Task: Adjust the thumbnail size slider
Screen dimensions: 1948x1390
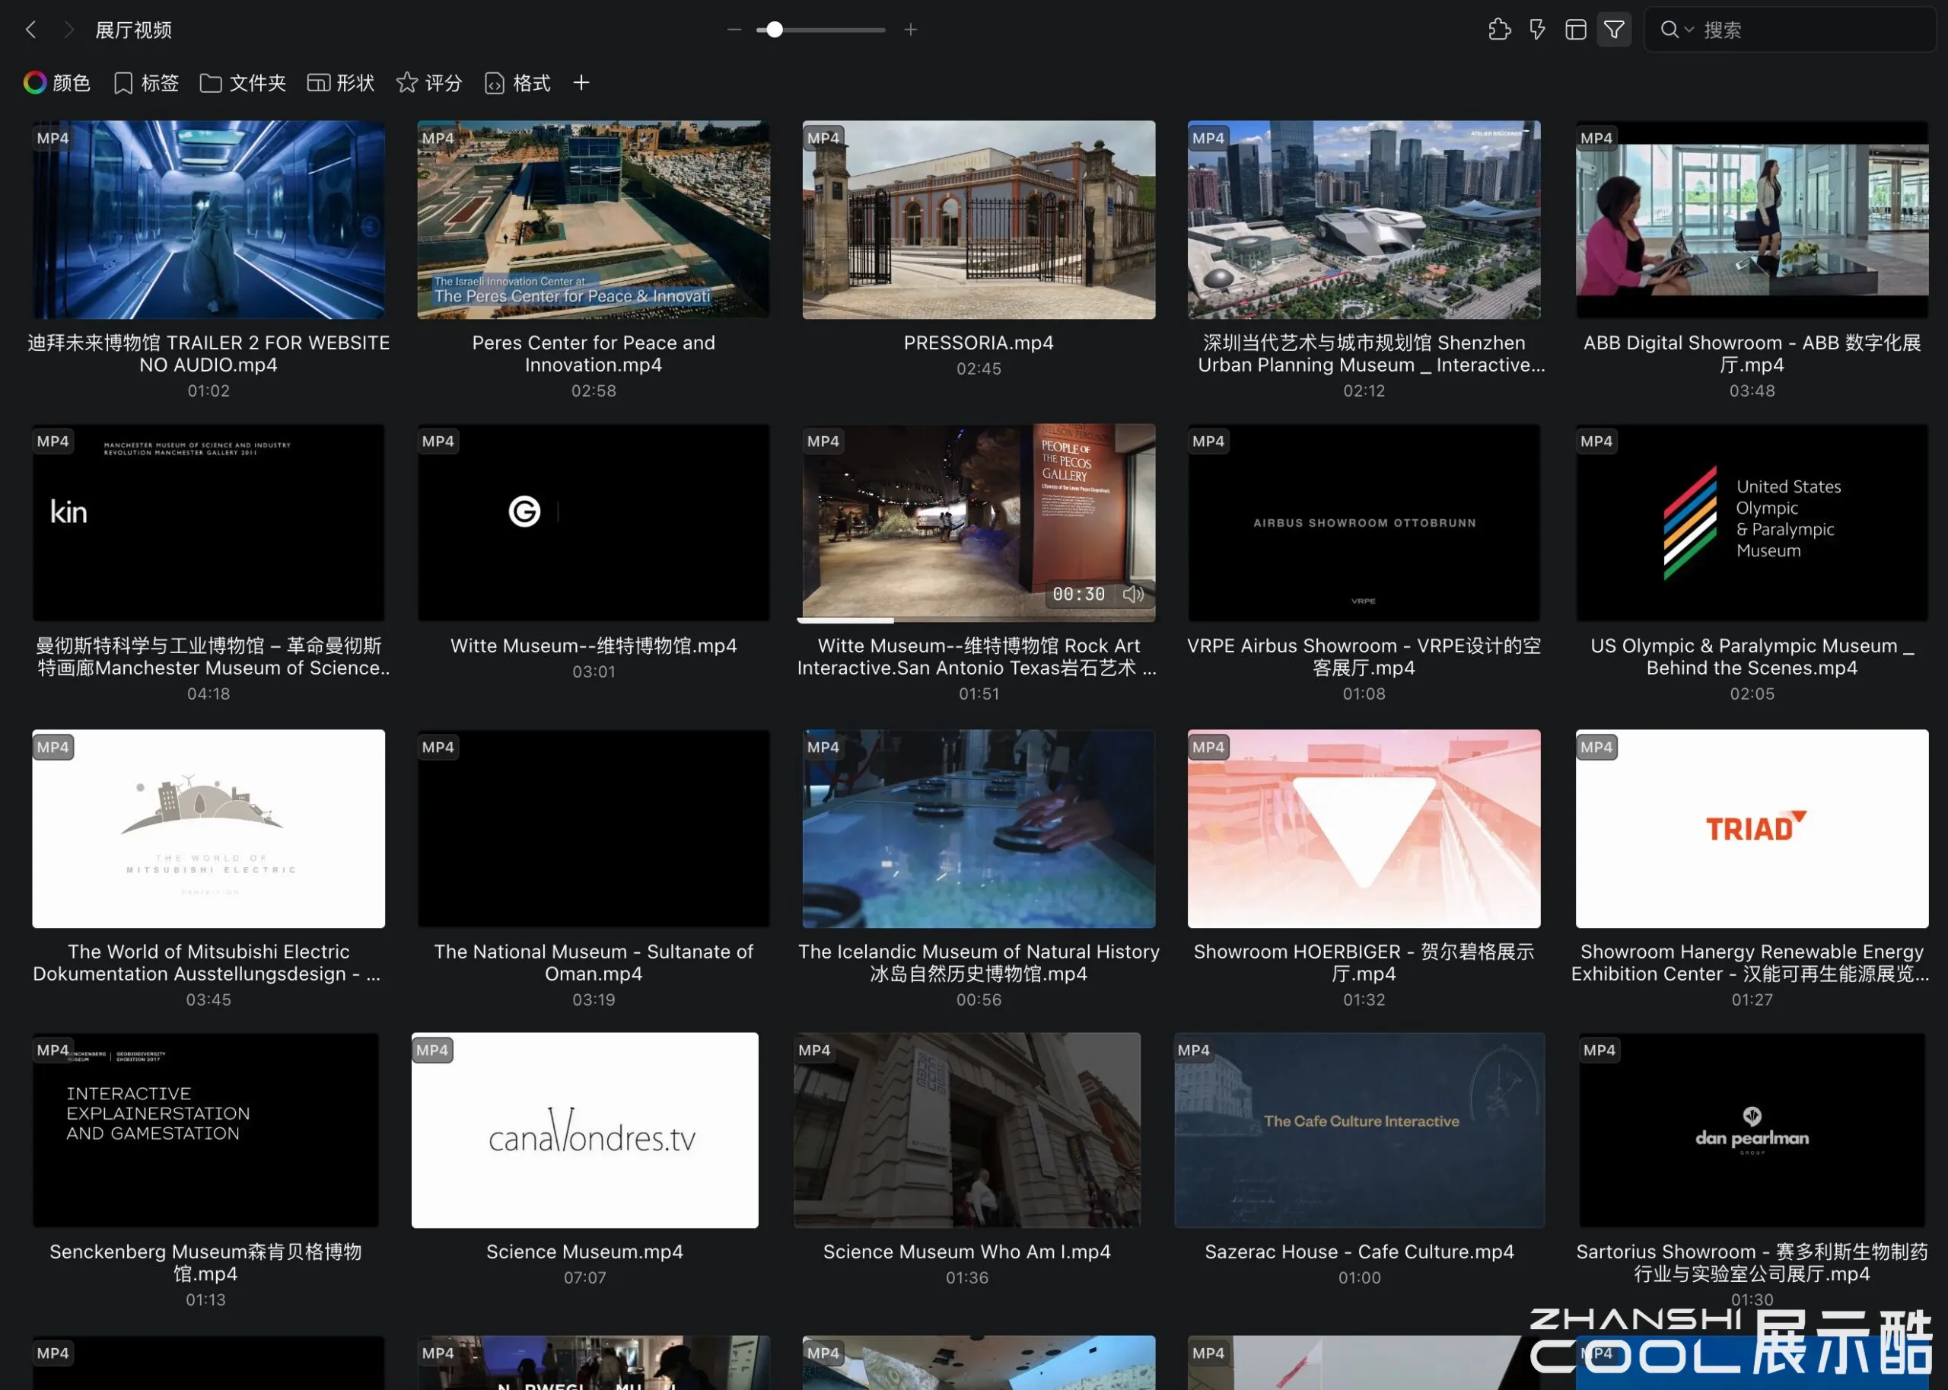Action: tap(820, 30)
